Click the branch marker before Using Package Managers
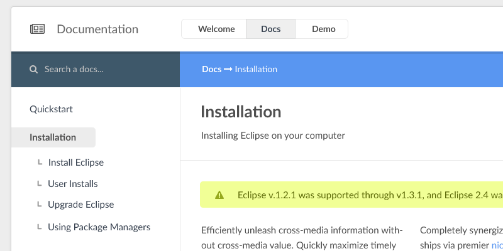The height and width of the screenshot is (251, 503). coord(40,227)
